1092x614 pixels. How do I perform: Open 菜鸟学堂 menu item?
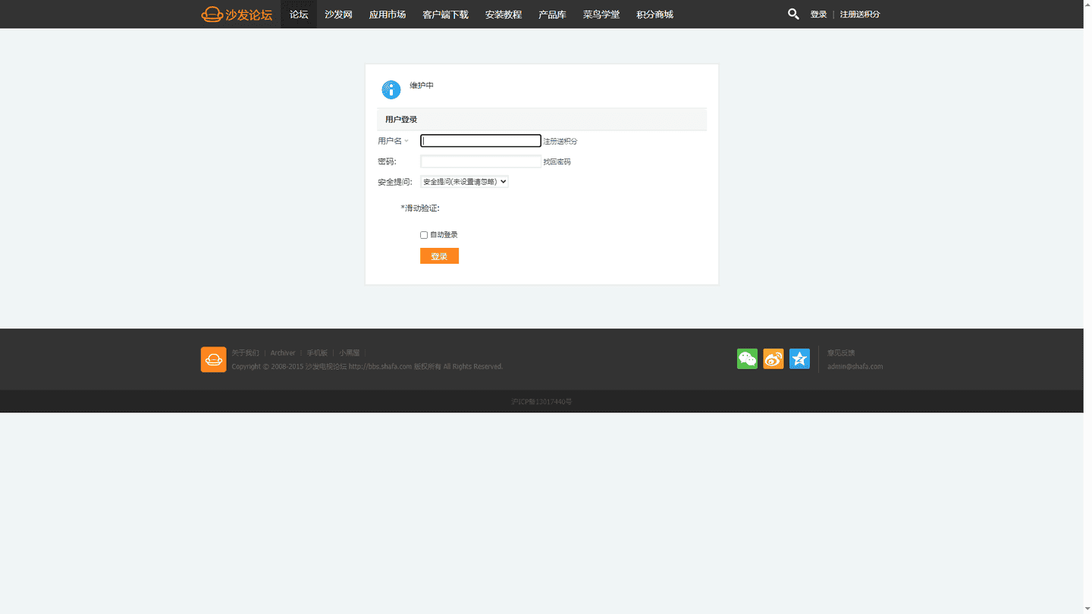pos(601,14)
